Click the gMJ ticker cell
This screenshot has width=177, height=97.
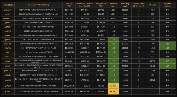(8, 52)
